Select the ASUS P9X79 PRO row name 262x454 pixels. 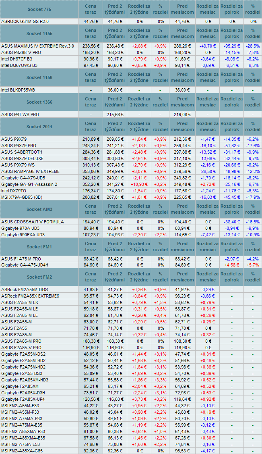click(x=19, y=146)
